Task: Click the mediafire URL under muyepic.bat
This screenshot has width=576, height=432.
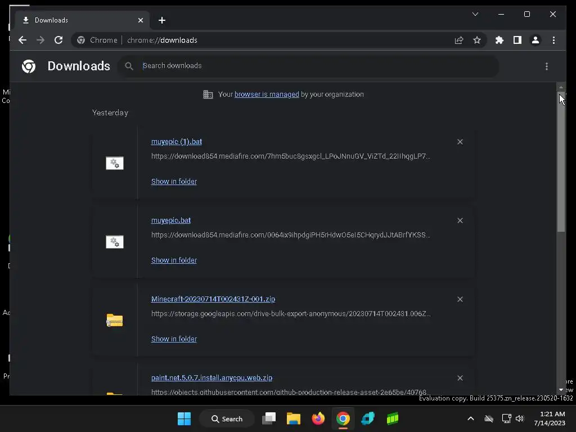Action: pos(291,235)
